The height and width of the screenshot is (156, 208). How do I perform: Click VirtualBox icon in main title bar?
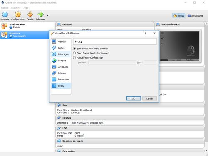[2, 2]
